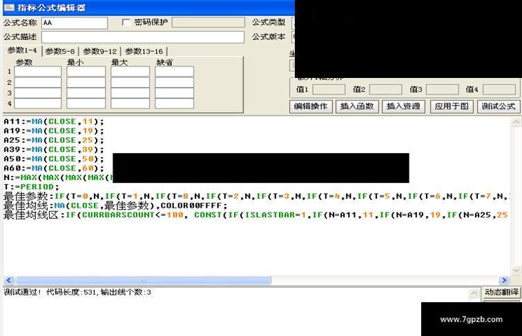Screen dimensions: 522x336
Task: Click the row 2 参数 name field
Action: 37,82
